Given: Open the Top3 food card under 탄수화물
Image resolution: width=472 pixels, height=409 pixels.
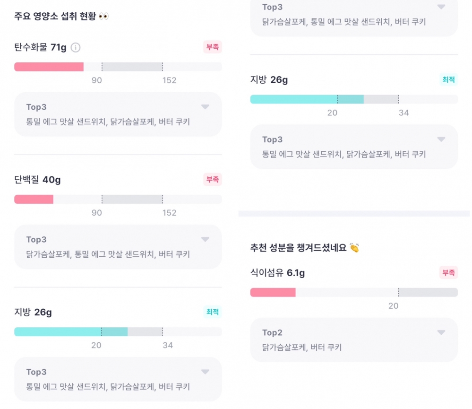Looking at the screenshot, I should point(118,114).
